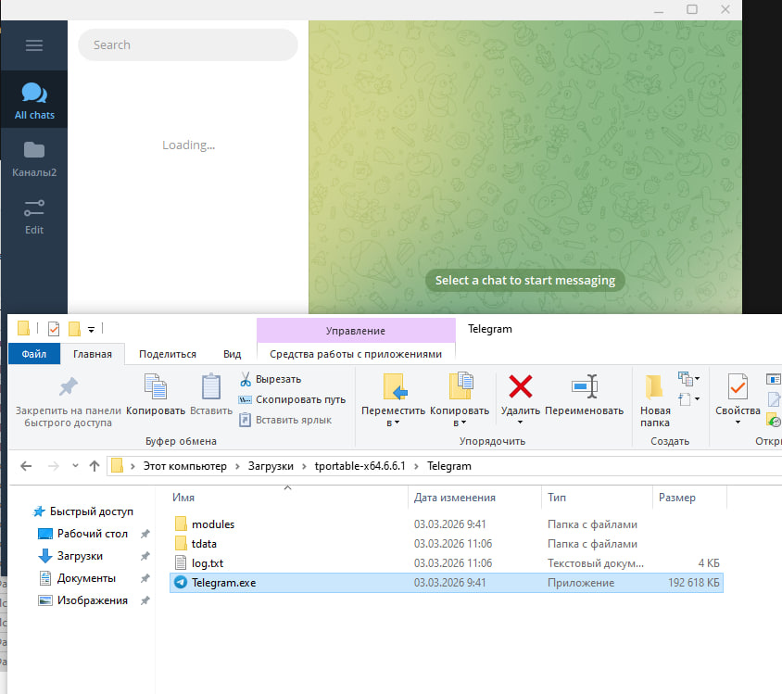Open the Файл ribbon tab
The height and width of the screenshot is (694, 782).
[x=34, y=354]
